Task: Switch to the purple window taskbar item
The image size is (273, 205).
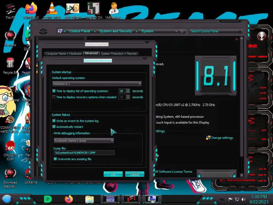Action: [x=110, y=199]
